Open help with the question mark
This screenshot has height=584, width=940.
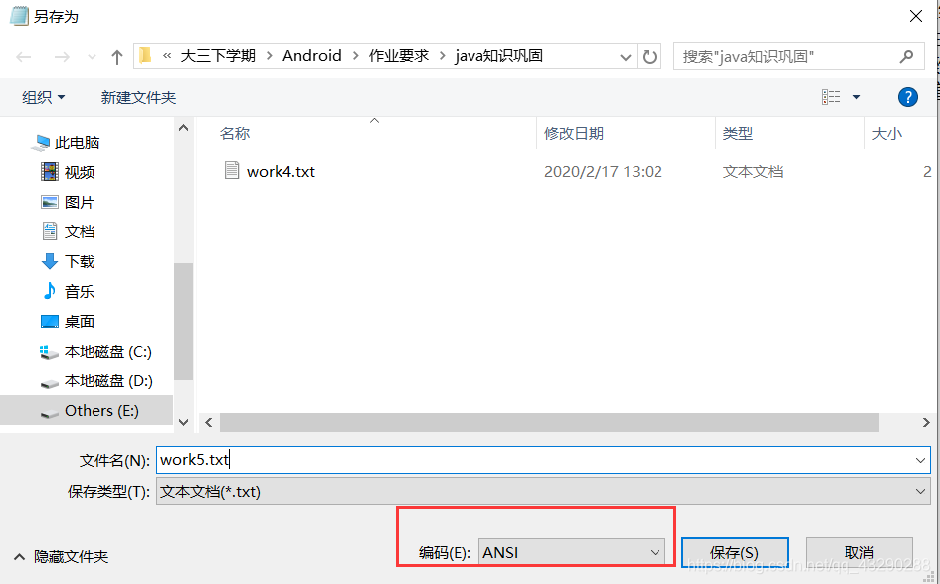click(x=907, y=97)
